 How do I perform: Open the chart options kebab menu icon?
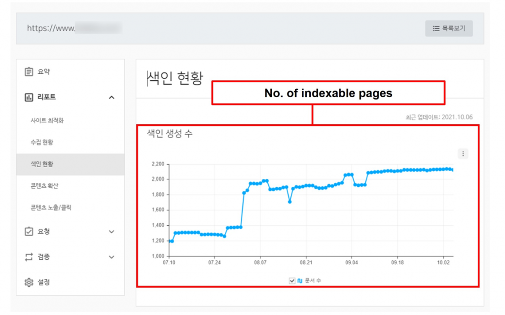(x=463, y=154)
